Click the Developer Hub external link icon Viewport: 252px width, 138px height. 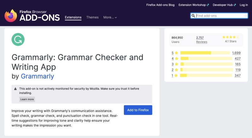pos(235,5)
